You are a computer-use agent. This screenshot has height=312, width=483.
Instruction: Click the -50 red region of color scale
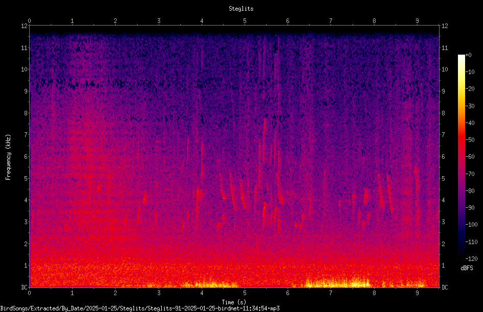click(461, 140)
